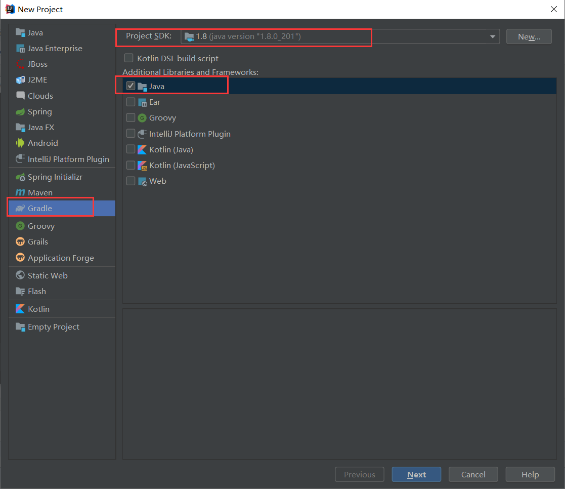
Task: Click the Flash project icon
Action: click(20, 292)
